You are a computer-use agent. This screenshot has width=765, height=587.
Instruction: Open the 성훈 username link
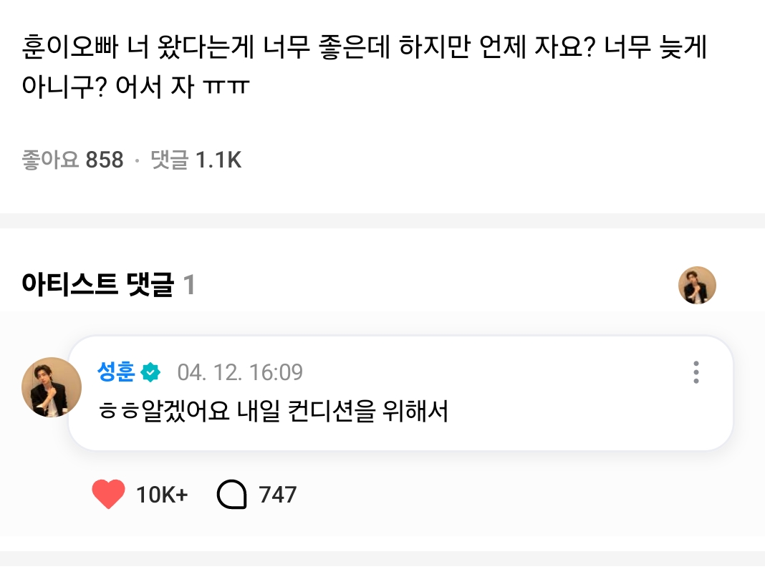pyautogui.click(x=117, y=372)
